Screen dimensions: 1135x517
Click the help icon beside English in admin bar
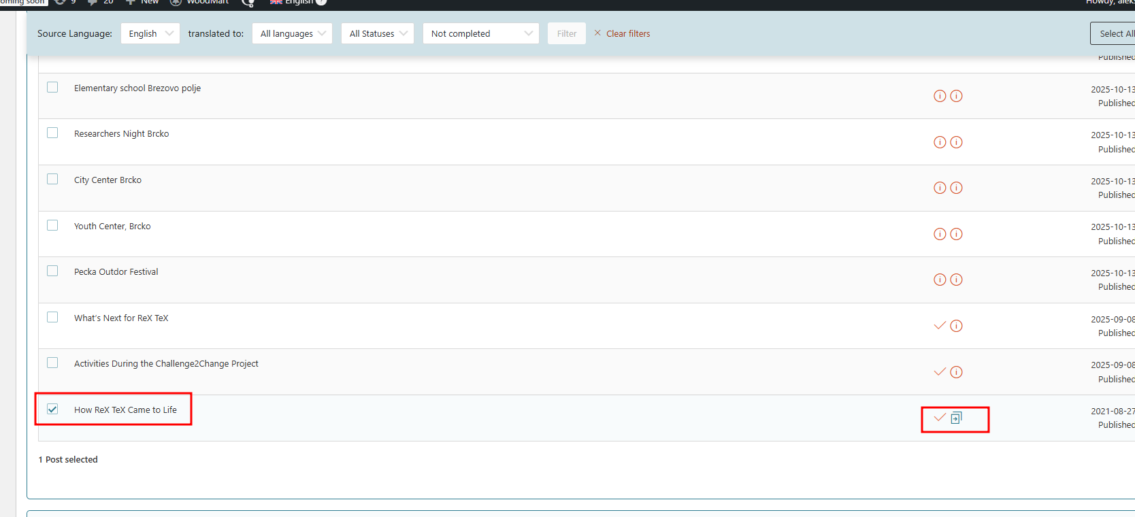click(x=321, y=2)
